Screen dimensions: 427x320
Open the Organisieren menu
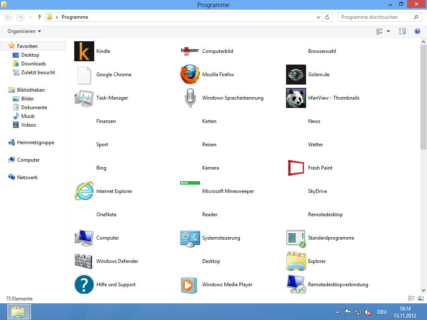(24, 31)
